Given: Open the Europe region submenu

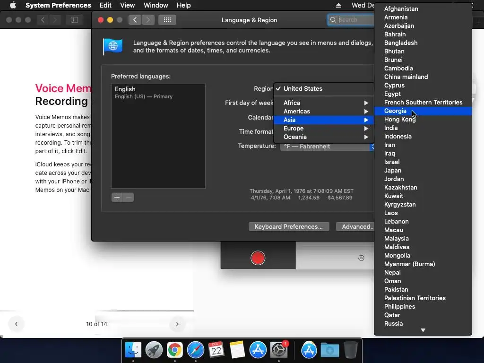Looking at the screenshot, I should point(323,129).
